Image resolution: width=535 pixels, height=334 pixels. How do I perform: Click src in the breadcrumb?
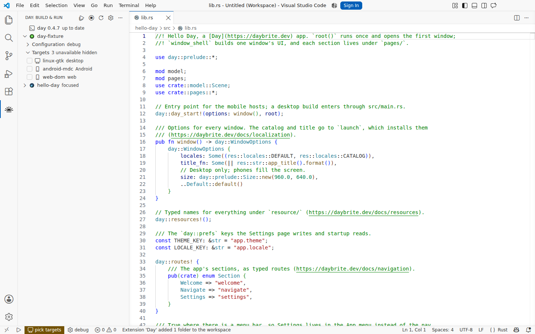(167, 28)
